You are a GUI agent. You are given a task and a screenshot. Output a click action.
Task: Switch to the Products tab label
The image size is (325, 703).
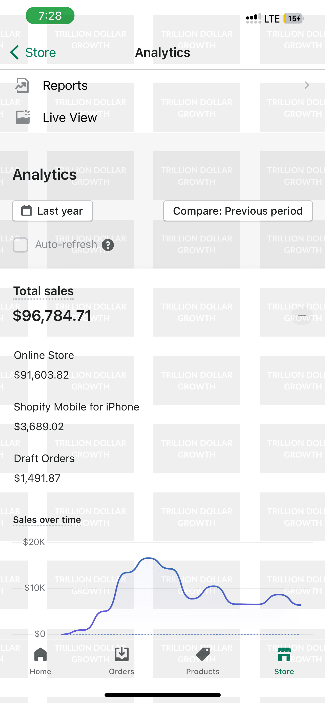[203, 671]
